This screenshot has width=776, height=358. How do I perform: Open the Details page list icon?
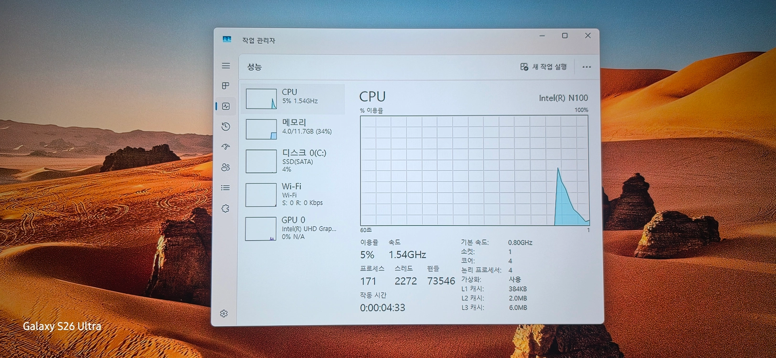click(226, 188)
